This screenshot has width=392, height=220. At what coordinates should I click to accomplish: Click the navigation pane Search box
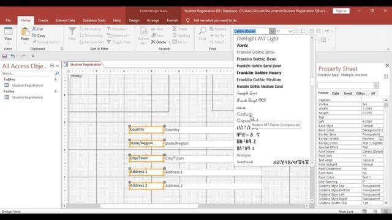tap(28, 73)
